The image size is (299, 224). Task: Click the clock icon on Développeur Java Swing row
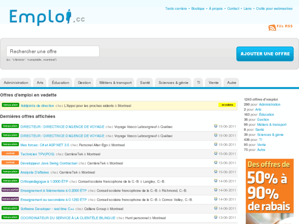tap(216, 163)
